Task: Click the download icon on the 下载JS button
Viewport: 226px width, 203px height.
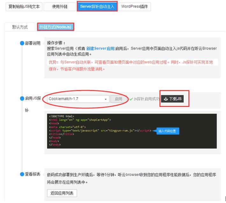Action: click(x=166, y=99)
